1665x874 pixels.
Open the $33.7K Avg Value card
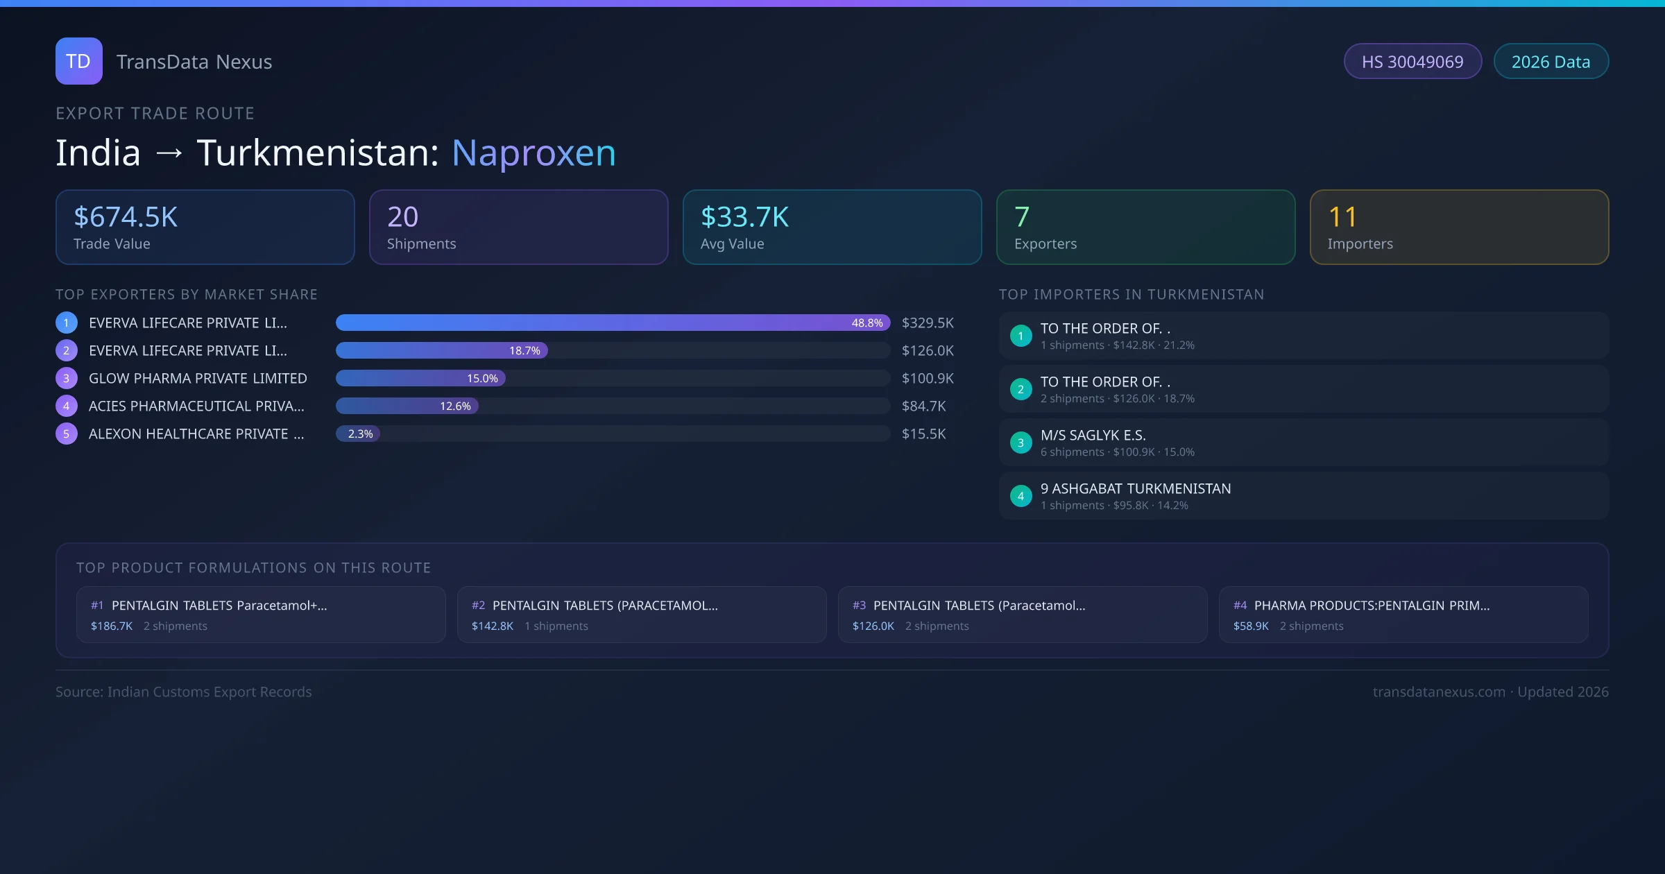(832, 228)
